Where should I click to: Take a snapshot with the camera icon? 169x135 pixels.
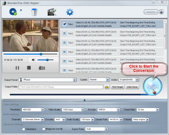coord(42,68)
